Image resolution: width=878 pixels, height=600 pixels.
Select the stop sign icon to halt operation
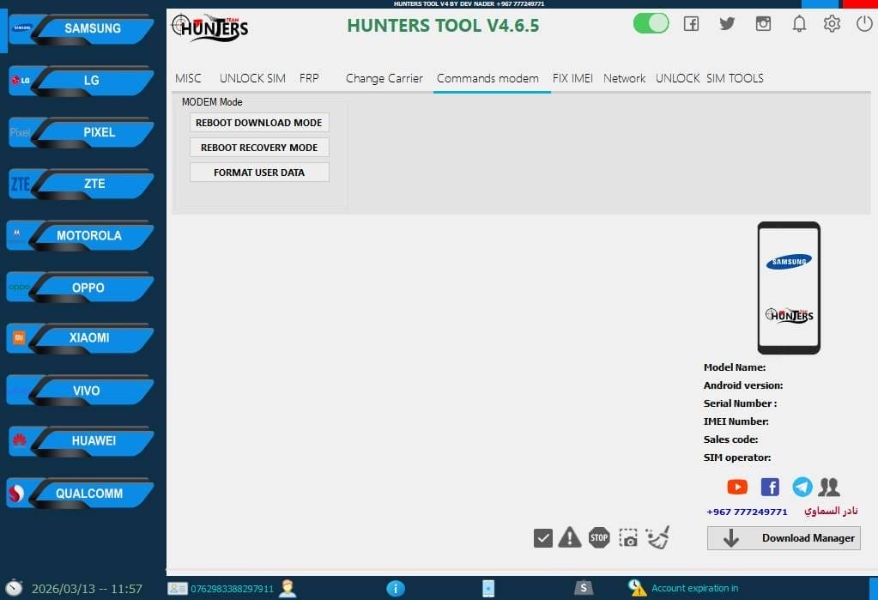click(x=599, y=537)
